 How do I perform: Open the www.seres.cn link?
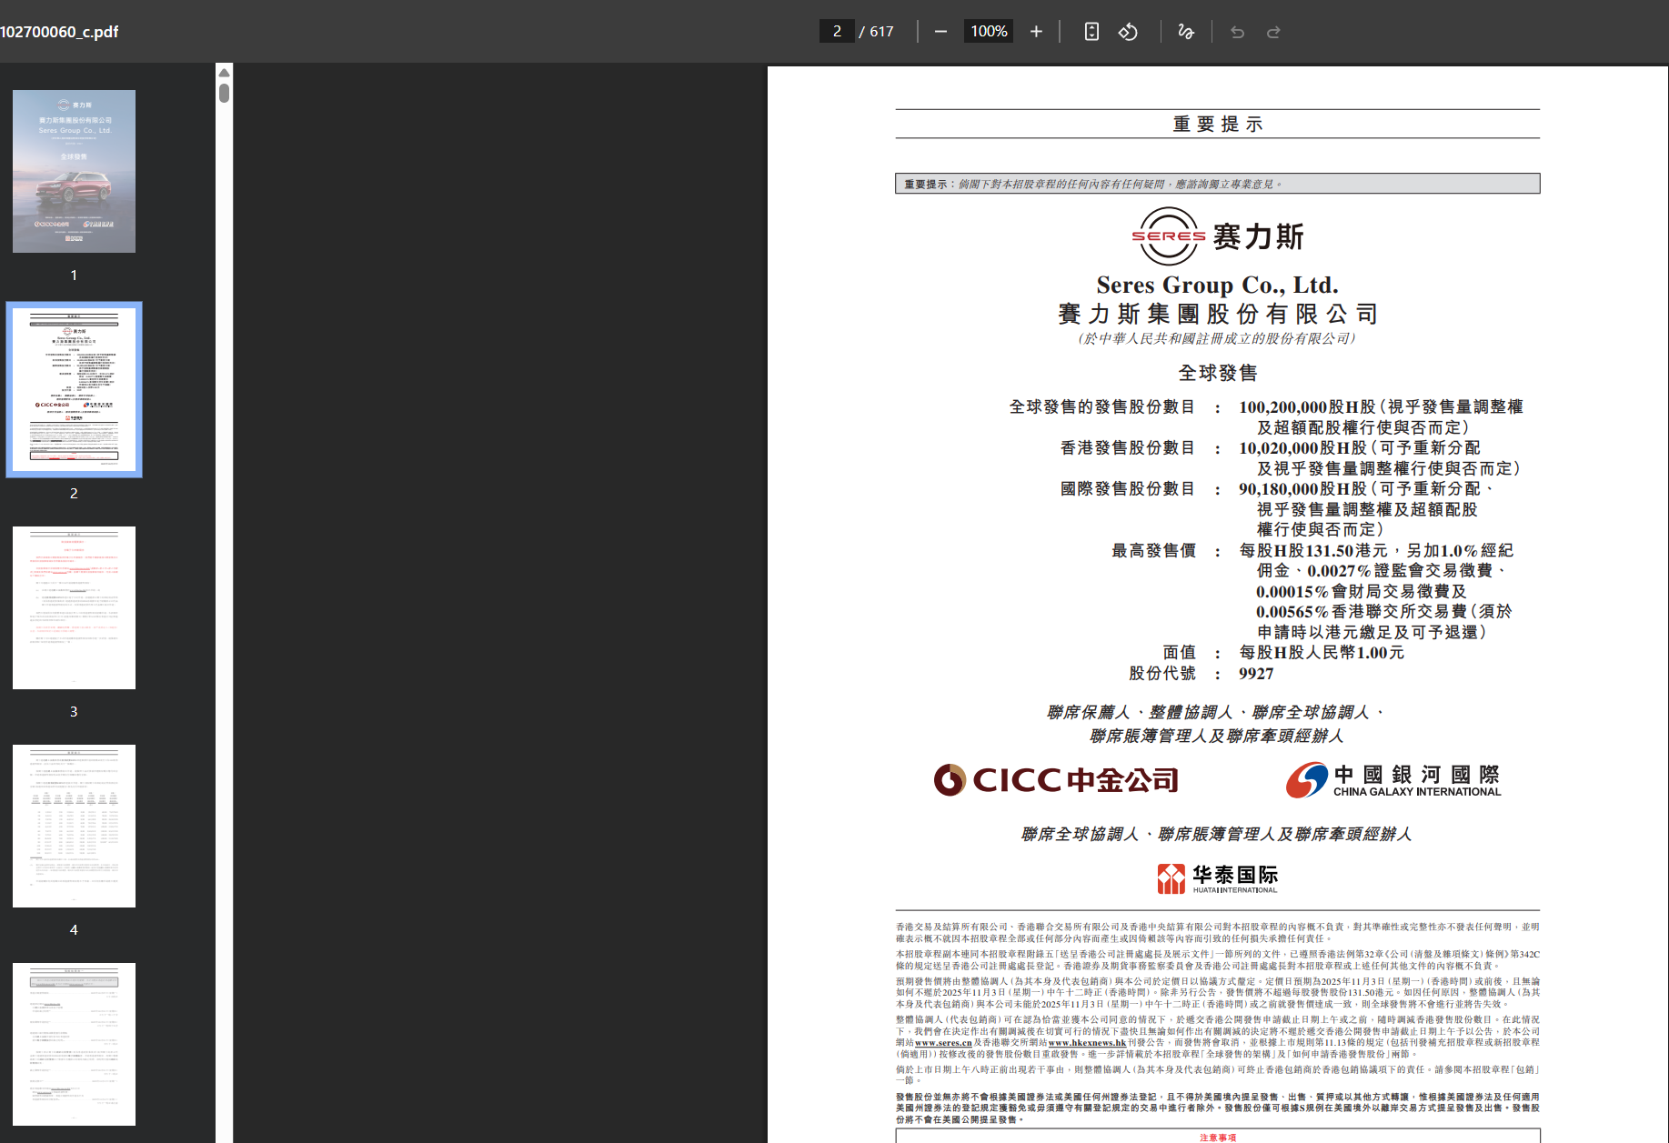(943, 1043)
